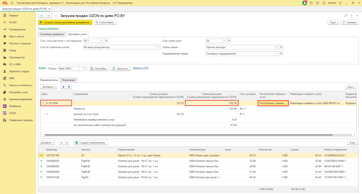Open the Банк и касса section

pyautogui.click(x=16, y=36)
